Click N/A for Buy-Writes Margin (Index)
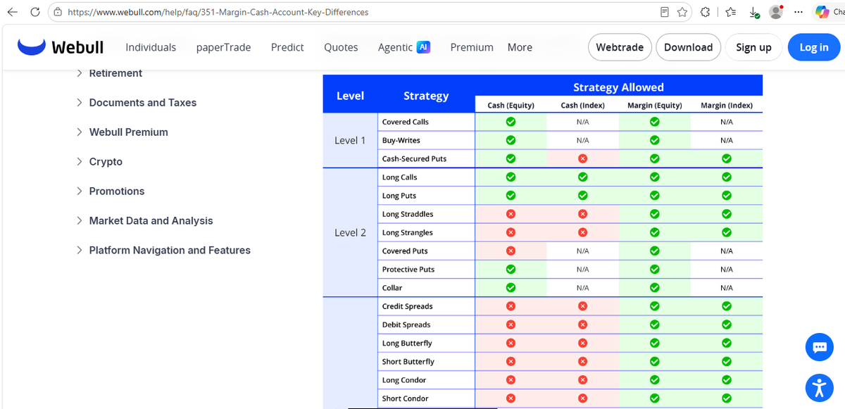The height and width of the screenshot is (409, 845). point(727,140)
